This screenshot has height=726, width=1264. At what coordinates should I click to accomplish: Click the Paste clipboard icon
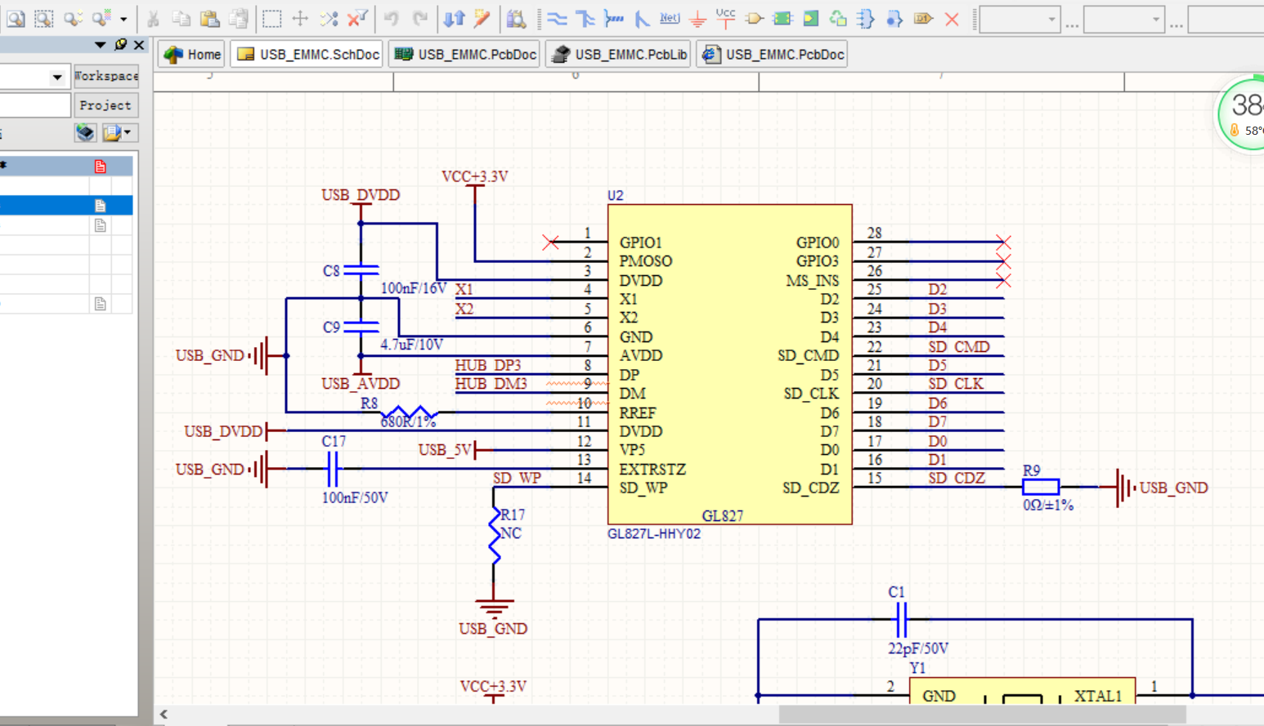[x=210, y=18]
